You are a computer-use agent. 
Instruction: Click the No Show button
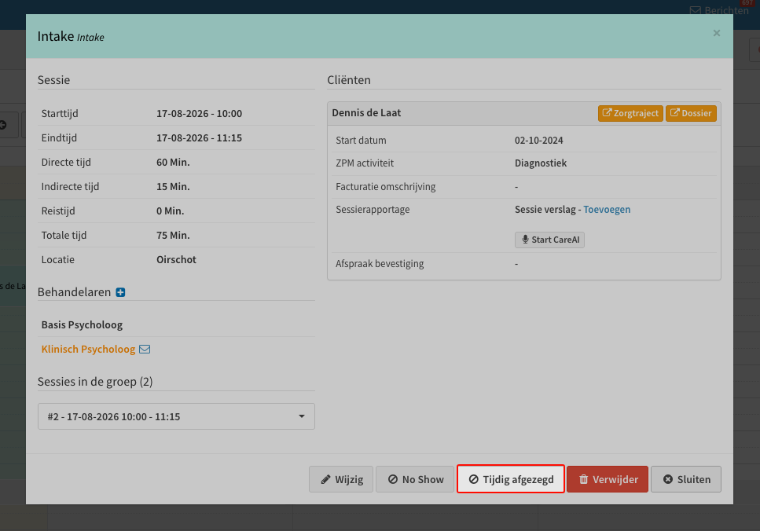(416, 479)
